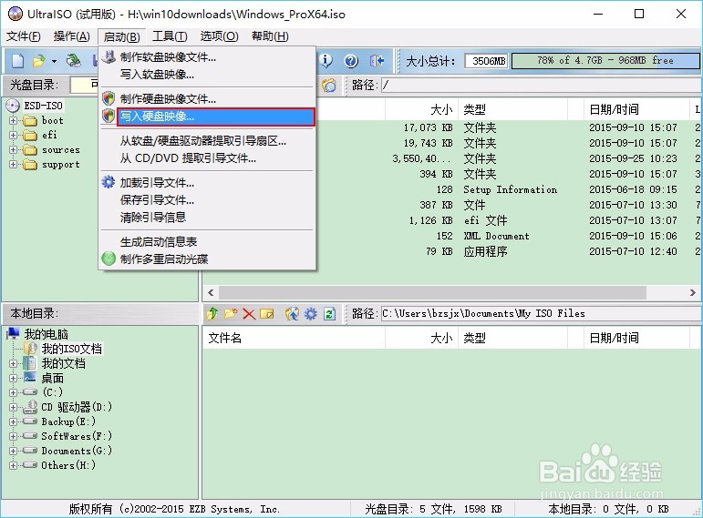Click the local blue gear settings icon
Screen dimensions: 703x518
click(311, 314)
